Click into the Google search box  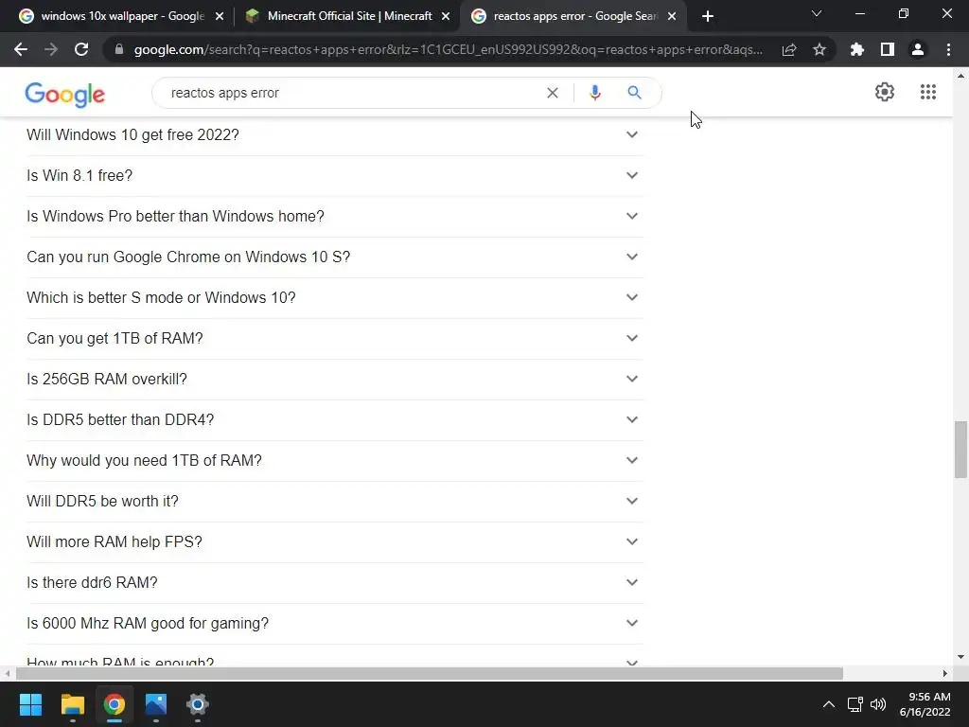pos(352,93)
